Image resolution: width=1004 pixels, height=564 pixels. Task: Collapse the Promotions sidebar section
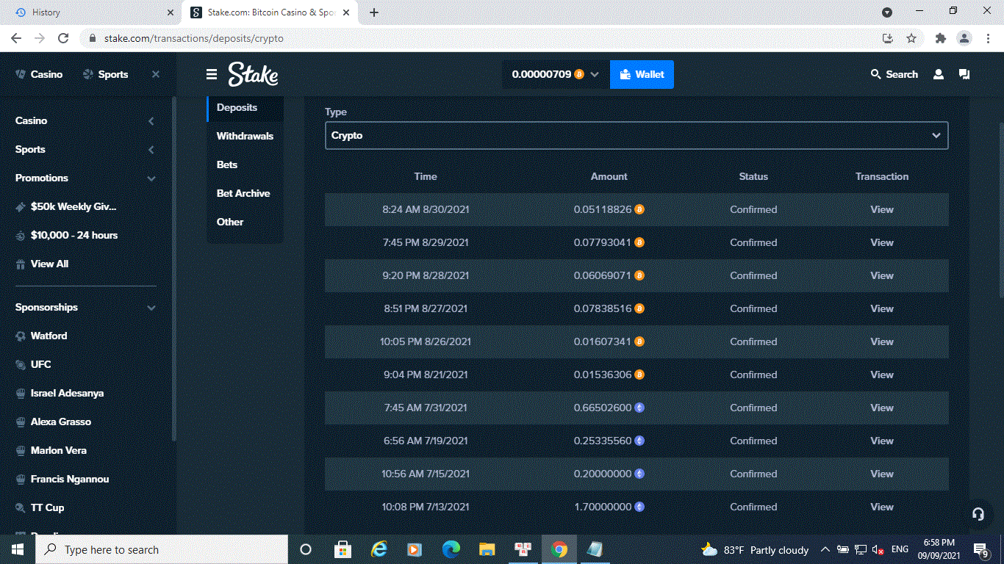click(151, 178)
